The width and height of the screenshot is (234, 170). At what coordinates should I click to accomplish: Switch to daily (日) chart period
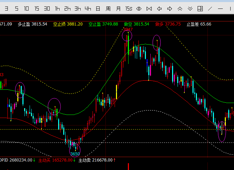(x=98, y=8)
